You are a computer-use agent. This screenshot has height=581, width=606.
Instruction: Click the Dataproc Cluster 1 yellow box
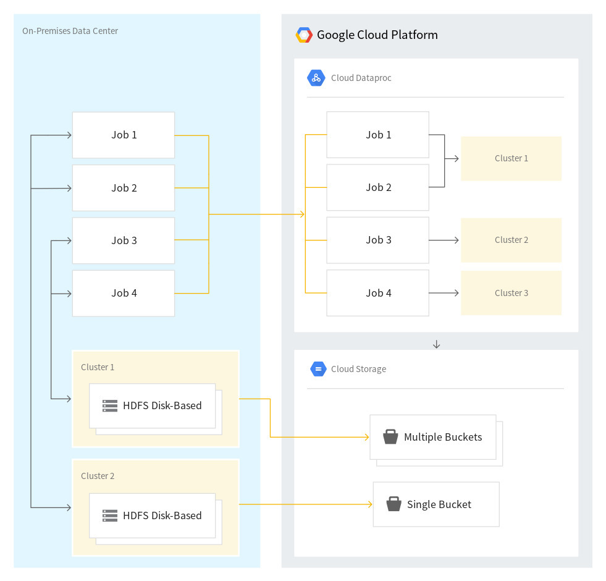pos(511,159)
